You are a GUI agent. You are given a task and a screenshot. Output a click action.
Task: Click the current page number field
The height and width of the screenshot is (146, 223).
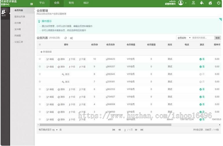click(x=125, y=130)
